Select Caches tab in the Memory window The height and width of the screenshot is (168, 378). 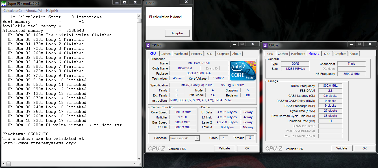(283, 54)
